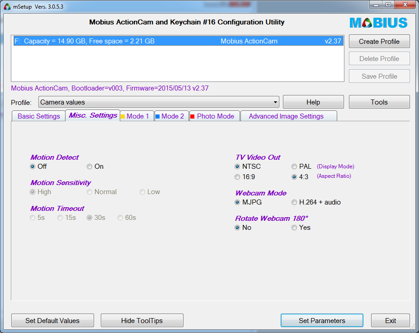Screen dimensions: 419x333
Task: Open the Profile dropdown
Action: 159,102
